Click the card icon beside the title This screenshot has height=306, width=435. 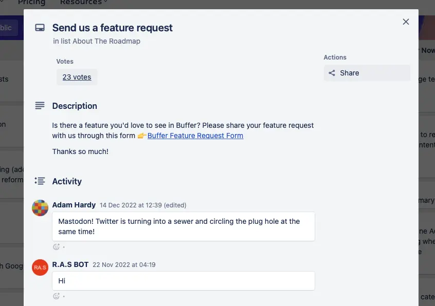40,28
